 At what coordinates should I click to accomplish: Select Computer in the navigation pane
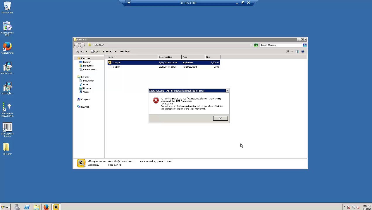point(86,99)
